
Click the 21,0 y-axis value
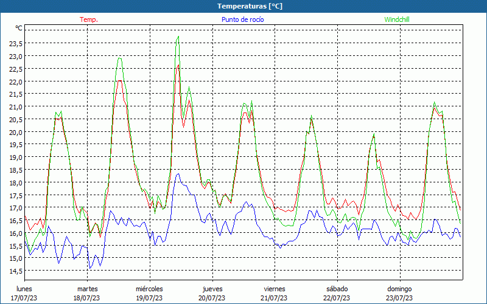tap(16, 107)
